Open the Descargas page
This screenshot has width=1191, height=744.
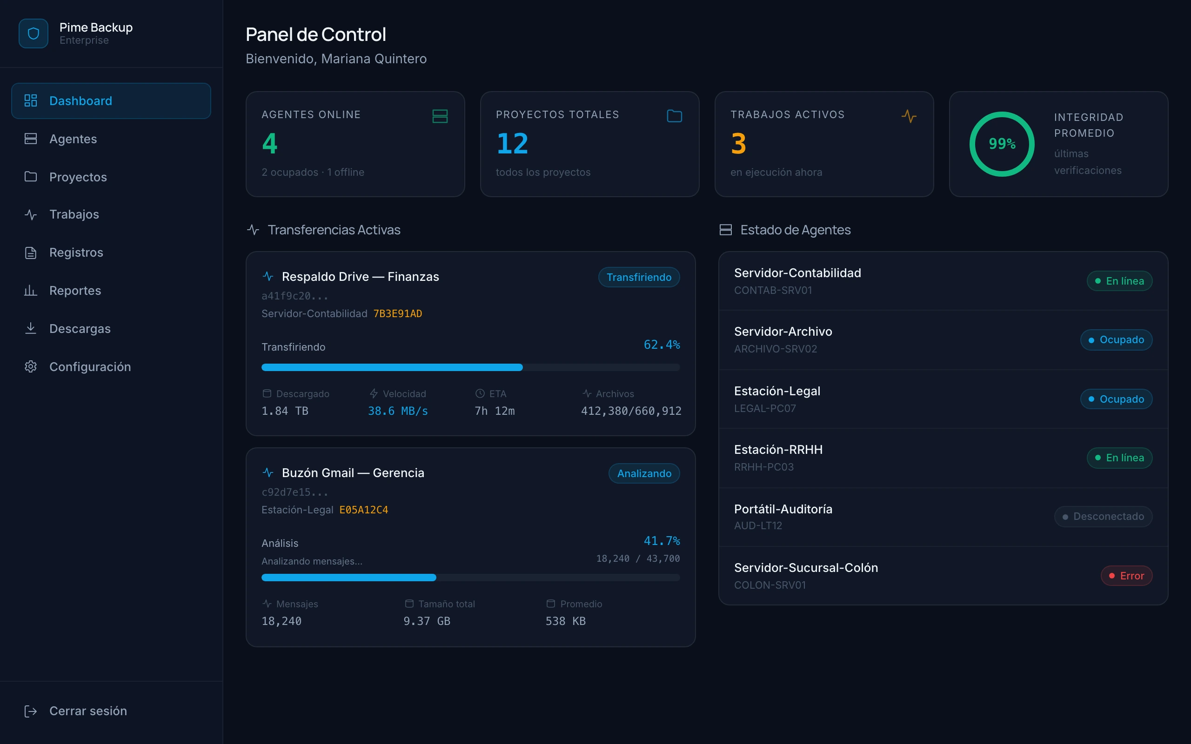[111, 328]
